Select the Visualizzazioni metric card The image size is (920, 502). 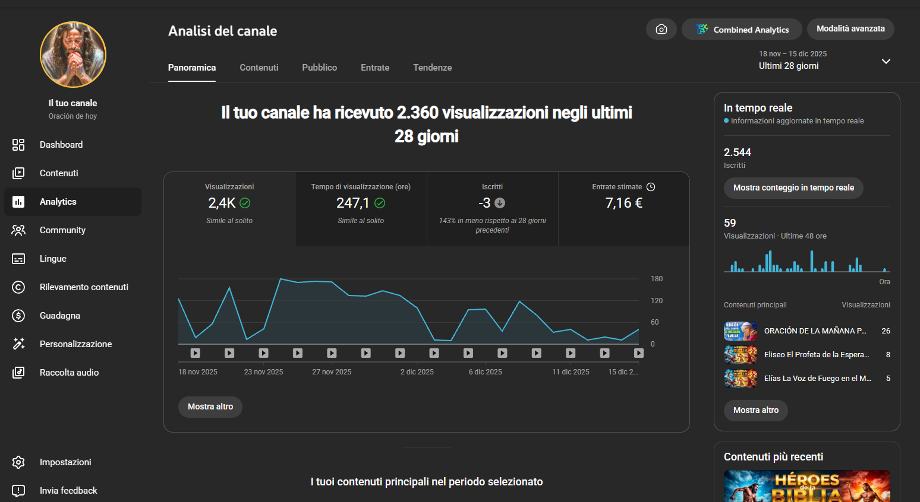point(229,208)
